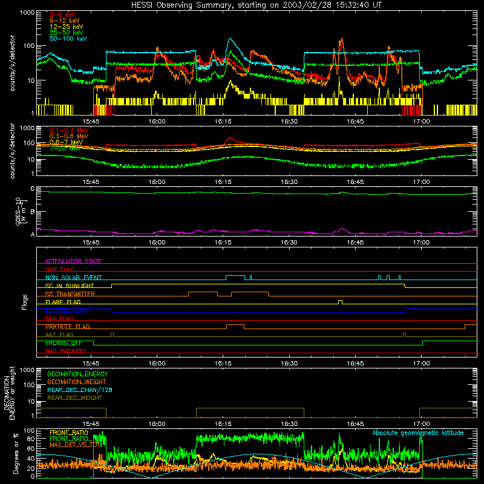This screenshot has height=484, width=484.
Task: Click the magenta GOES bump near 16:42
Action: click(341, 229)
